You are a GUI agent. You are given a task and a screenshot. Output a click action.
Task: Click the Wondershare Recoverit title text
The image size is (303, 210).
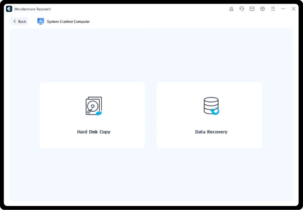tap(32, 9)
